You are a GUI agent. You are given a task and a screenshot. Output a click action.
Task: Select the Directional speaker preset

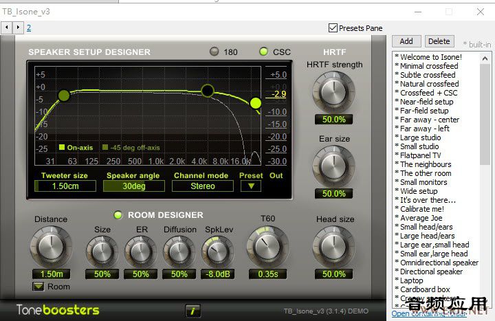[x=429, y=272]
